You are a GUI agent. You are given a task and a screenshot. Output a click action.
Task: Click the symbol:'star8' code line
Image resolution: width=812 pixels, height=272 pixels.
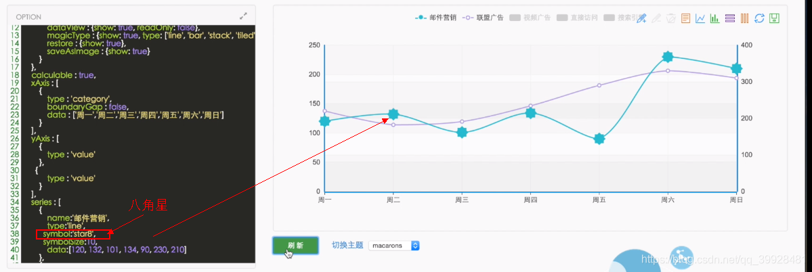[x=69, y=234]
